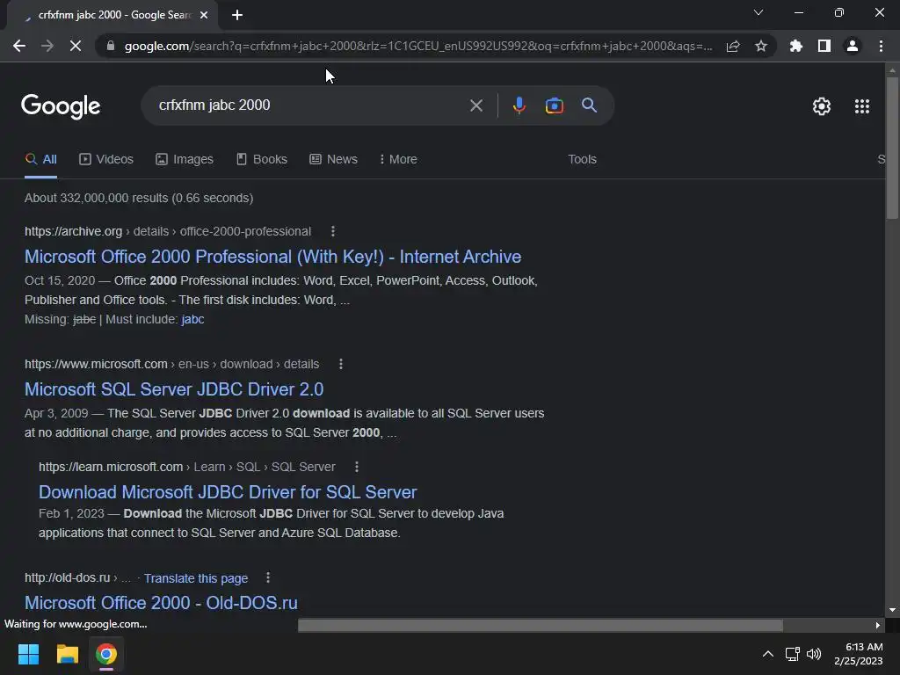Switch to the News results tab
Viewport: 900px width, 675px height.
click(x=333, y=159)
